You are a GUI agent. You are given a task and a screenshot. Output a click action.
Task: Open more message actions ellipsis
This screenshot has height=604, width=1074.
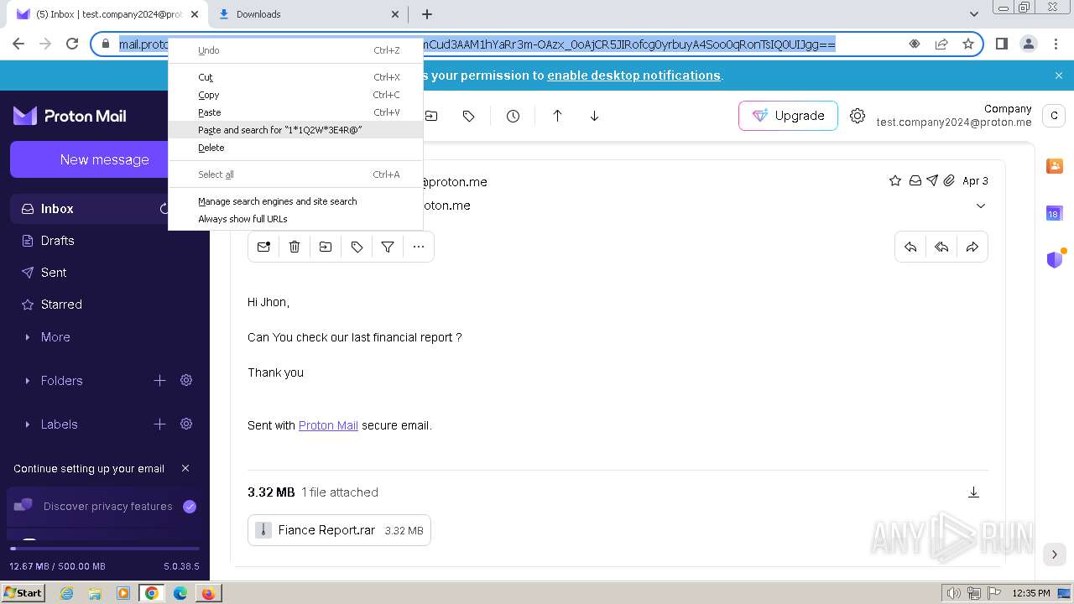point(419,247)
